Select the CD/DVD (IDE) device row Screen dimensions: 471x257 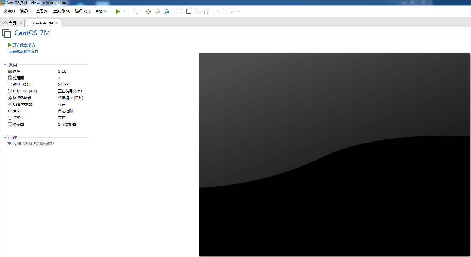(x=47, y=91)
